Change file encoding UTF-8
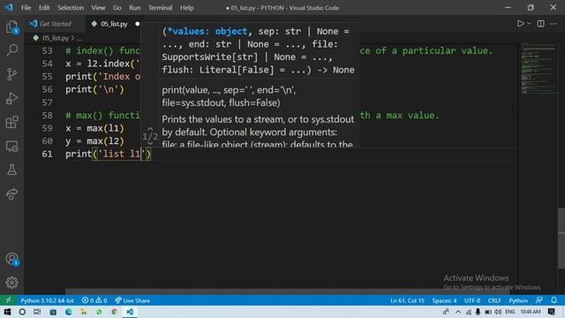 point(472,300)
